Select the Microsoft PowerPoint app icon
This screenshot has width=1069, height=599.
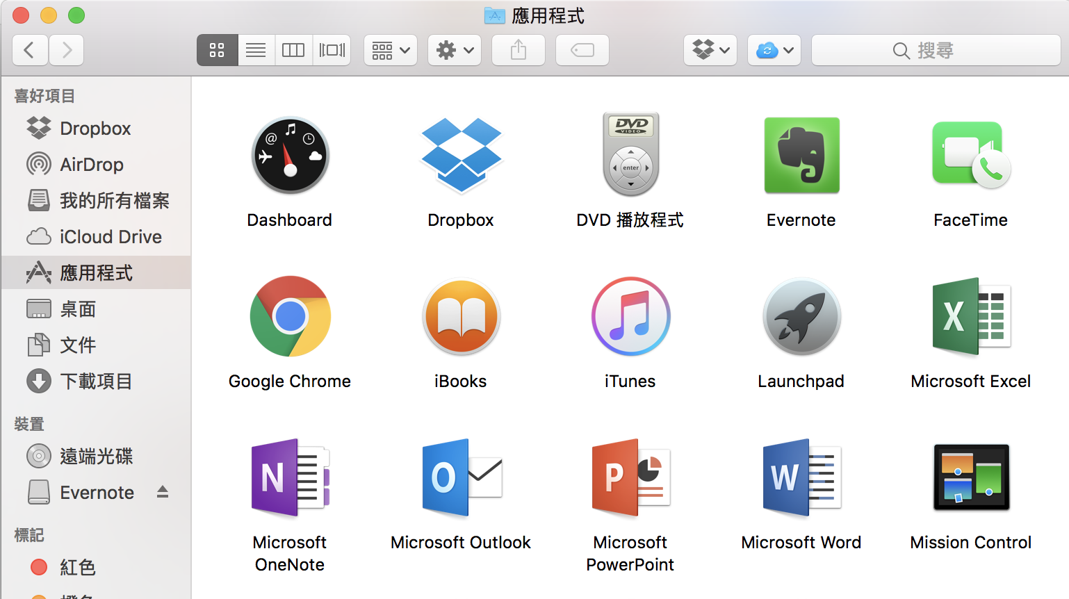tap(630, 477)
